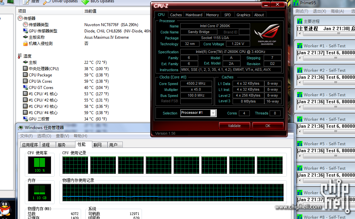The height and width of the screenshot is (219, 355).
Task: Click the Windows 任务管理器 title icon
Action: tap(21, 128)
